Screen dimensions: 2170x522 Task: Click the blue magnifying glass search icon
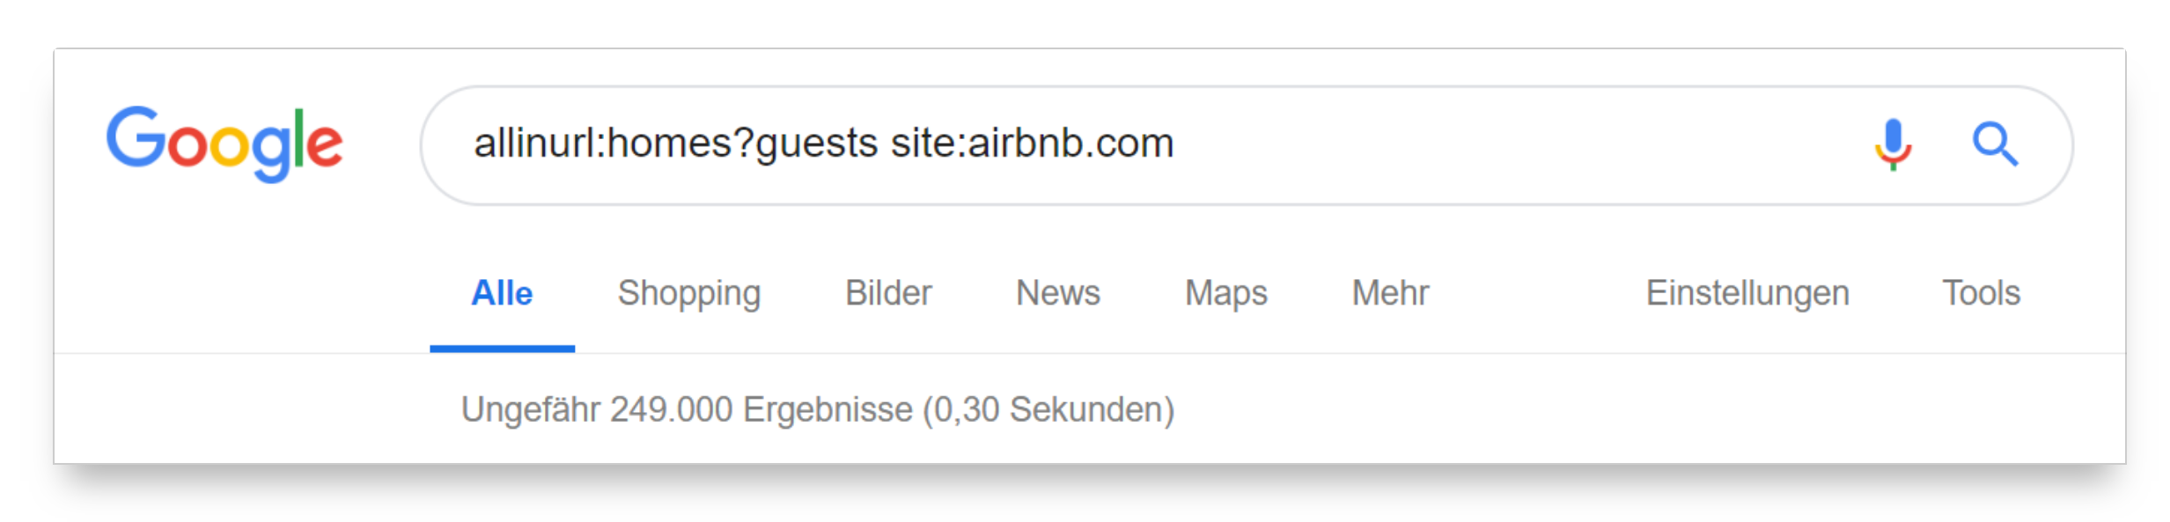(1994, 144)
